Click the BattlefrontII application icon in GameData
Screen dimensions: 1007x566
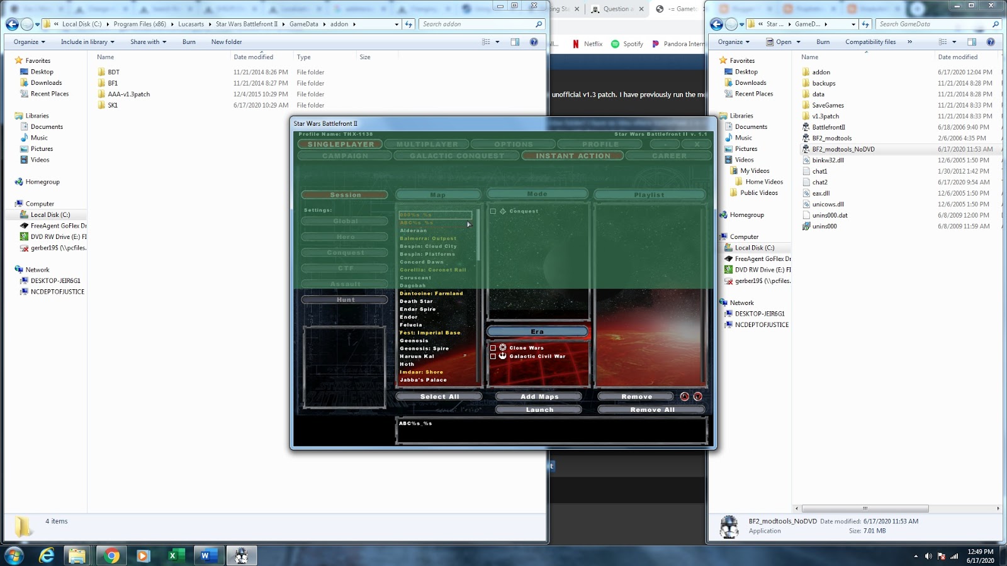click(x=806, y=127)
